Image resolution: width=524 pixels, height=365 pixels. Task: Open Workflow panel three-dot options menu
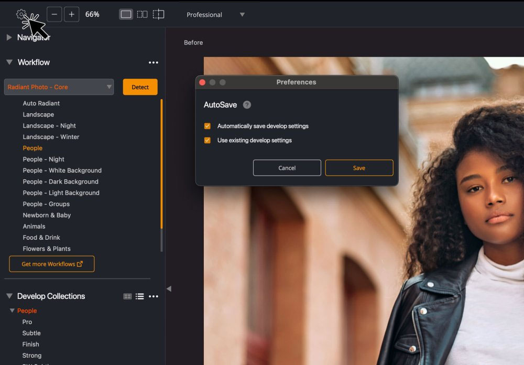tap(153, 62)
